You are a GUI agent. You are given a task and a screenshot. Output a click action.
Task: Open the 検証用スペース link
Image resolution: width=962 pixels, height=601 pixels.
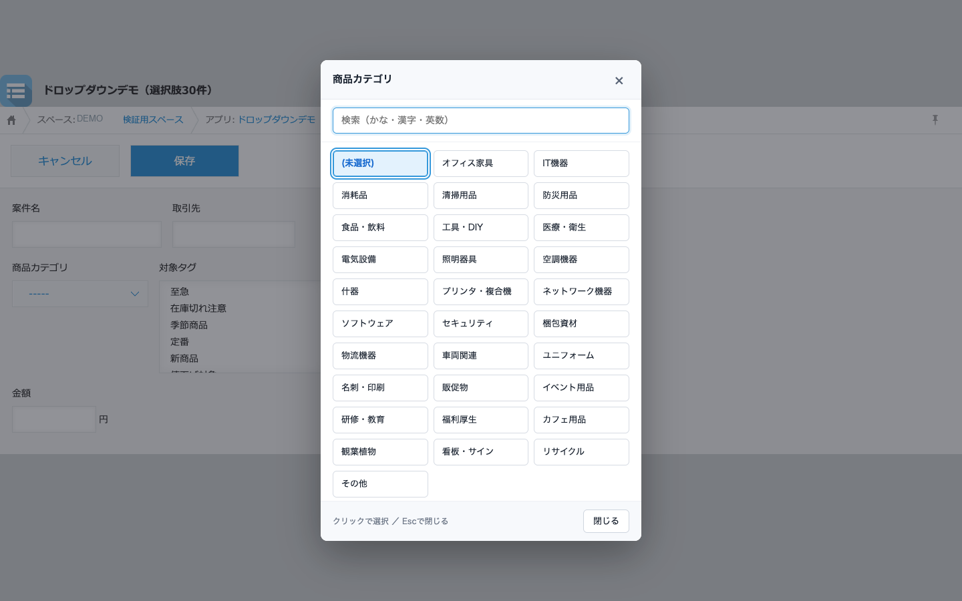tap(153, 120)
